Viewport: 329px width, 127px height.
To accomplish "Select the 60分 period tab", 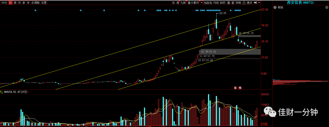I will pyautogui.click(x=4, y=3).
